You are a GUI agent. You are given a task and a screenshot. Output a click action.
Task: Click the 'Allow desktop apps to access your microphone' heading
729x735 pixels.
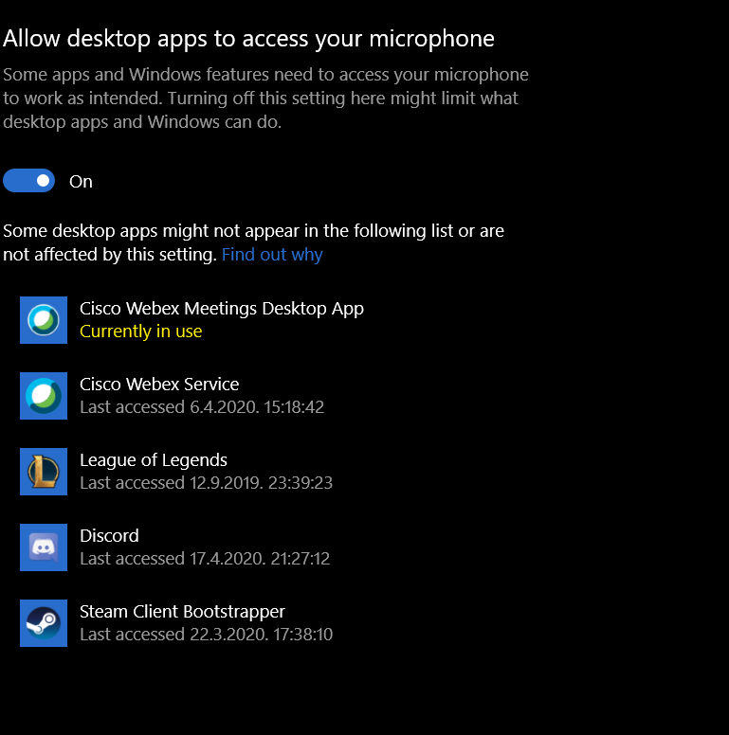tap(248, 39)
